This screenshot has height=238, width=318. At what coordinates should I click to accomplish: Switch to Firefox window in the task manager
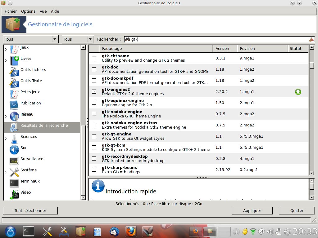coord(196,231)
